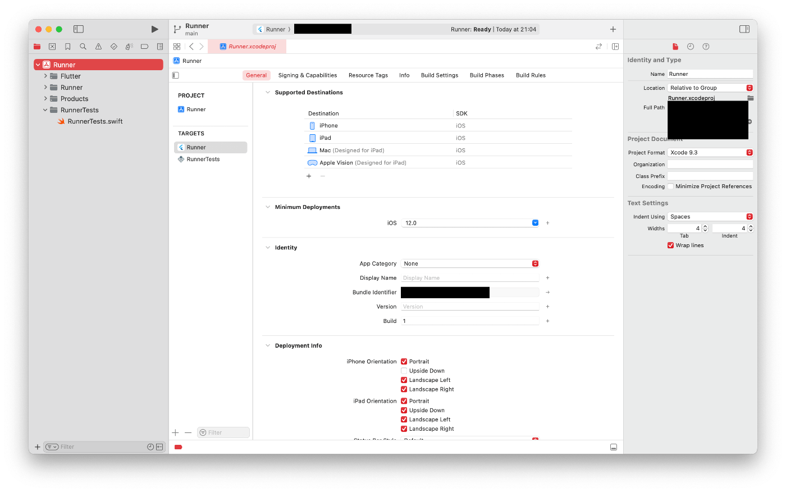The height and width of the screenshot is (492, 786).
Task: Select the General tab
Action: tap(257, 75)
